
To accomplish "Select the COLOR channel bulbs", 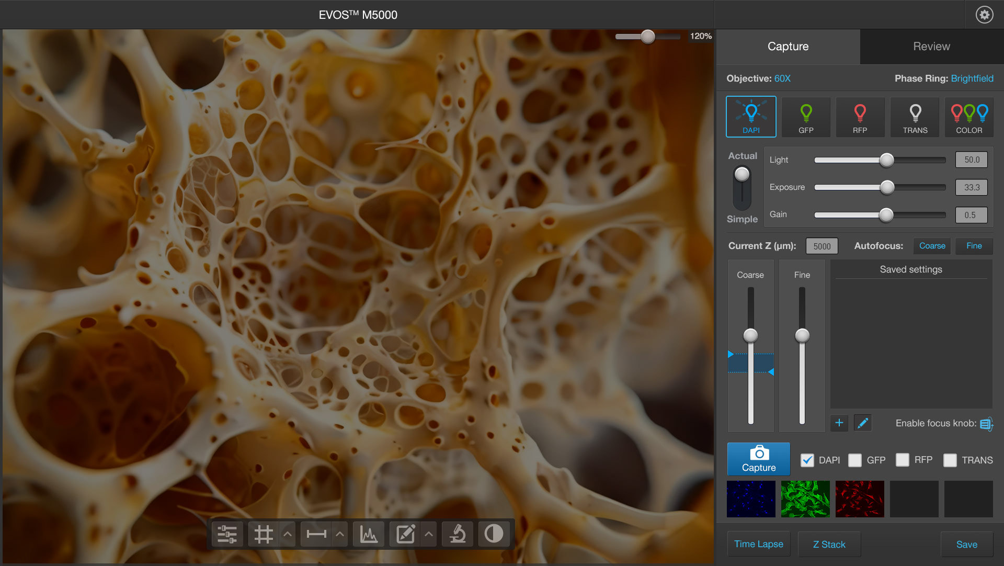I will point(969,117).
